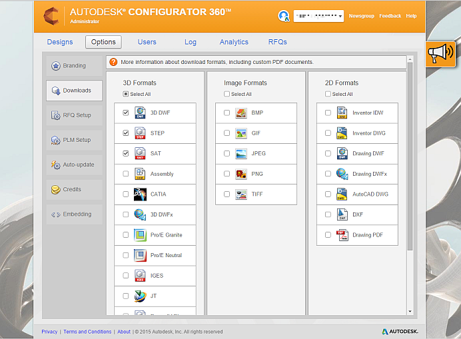The image size is (461, 339).
Task: Click the Inventor IDW icon
Action: (x=342, y=113)
